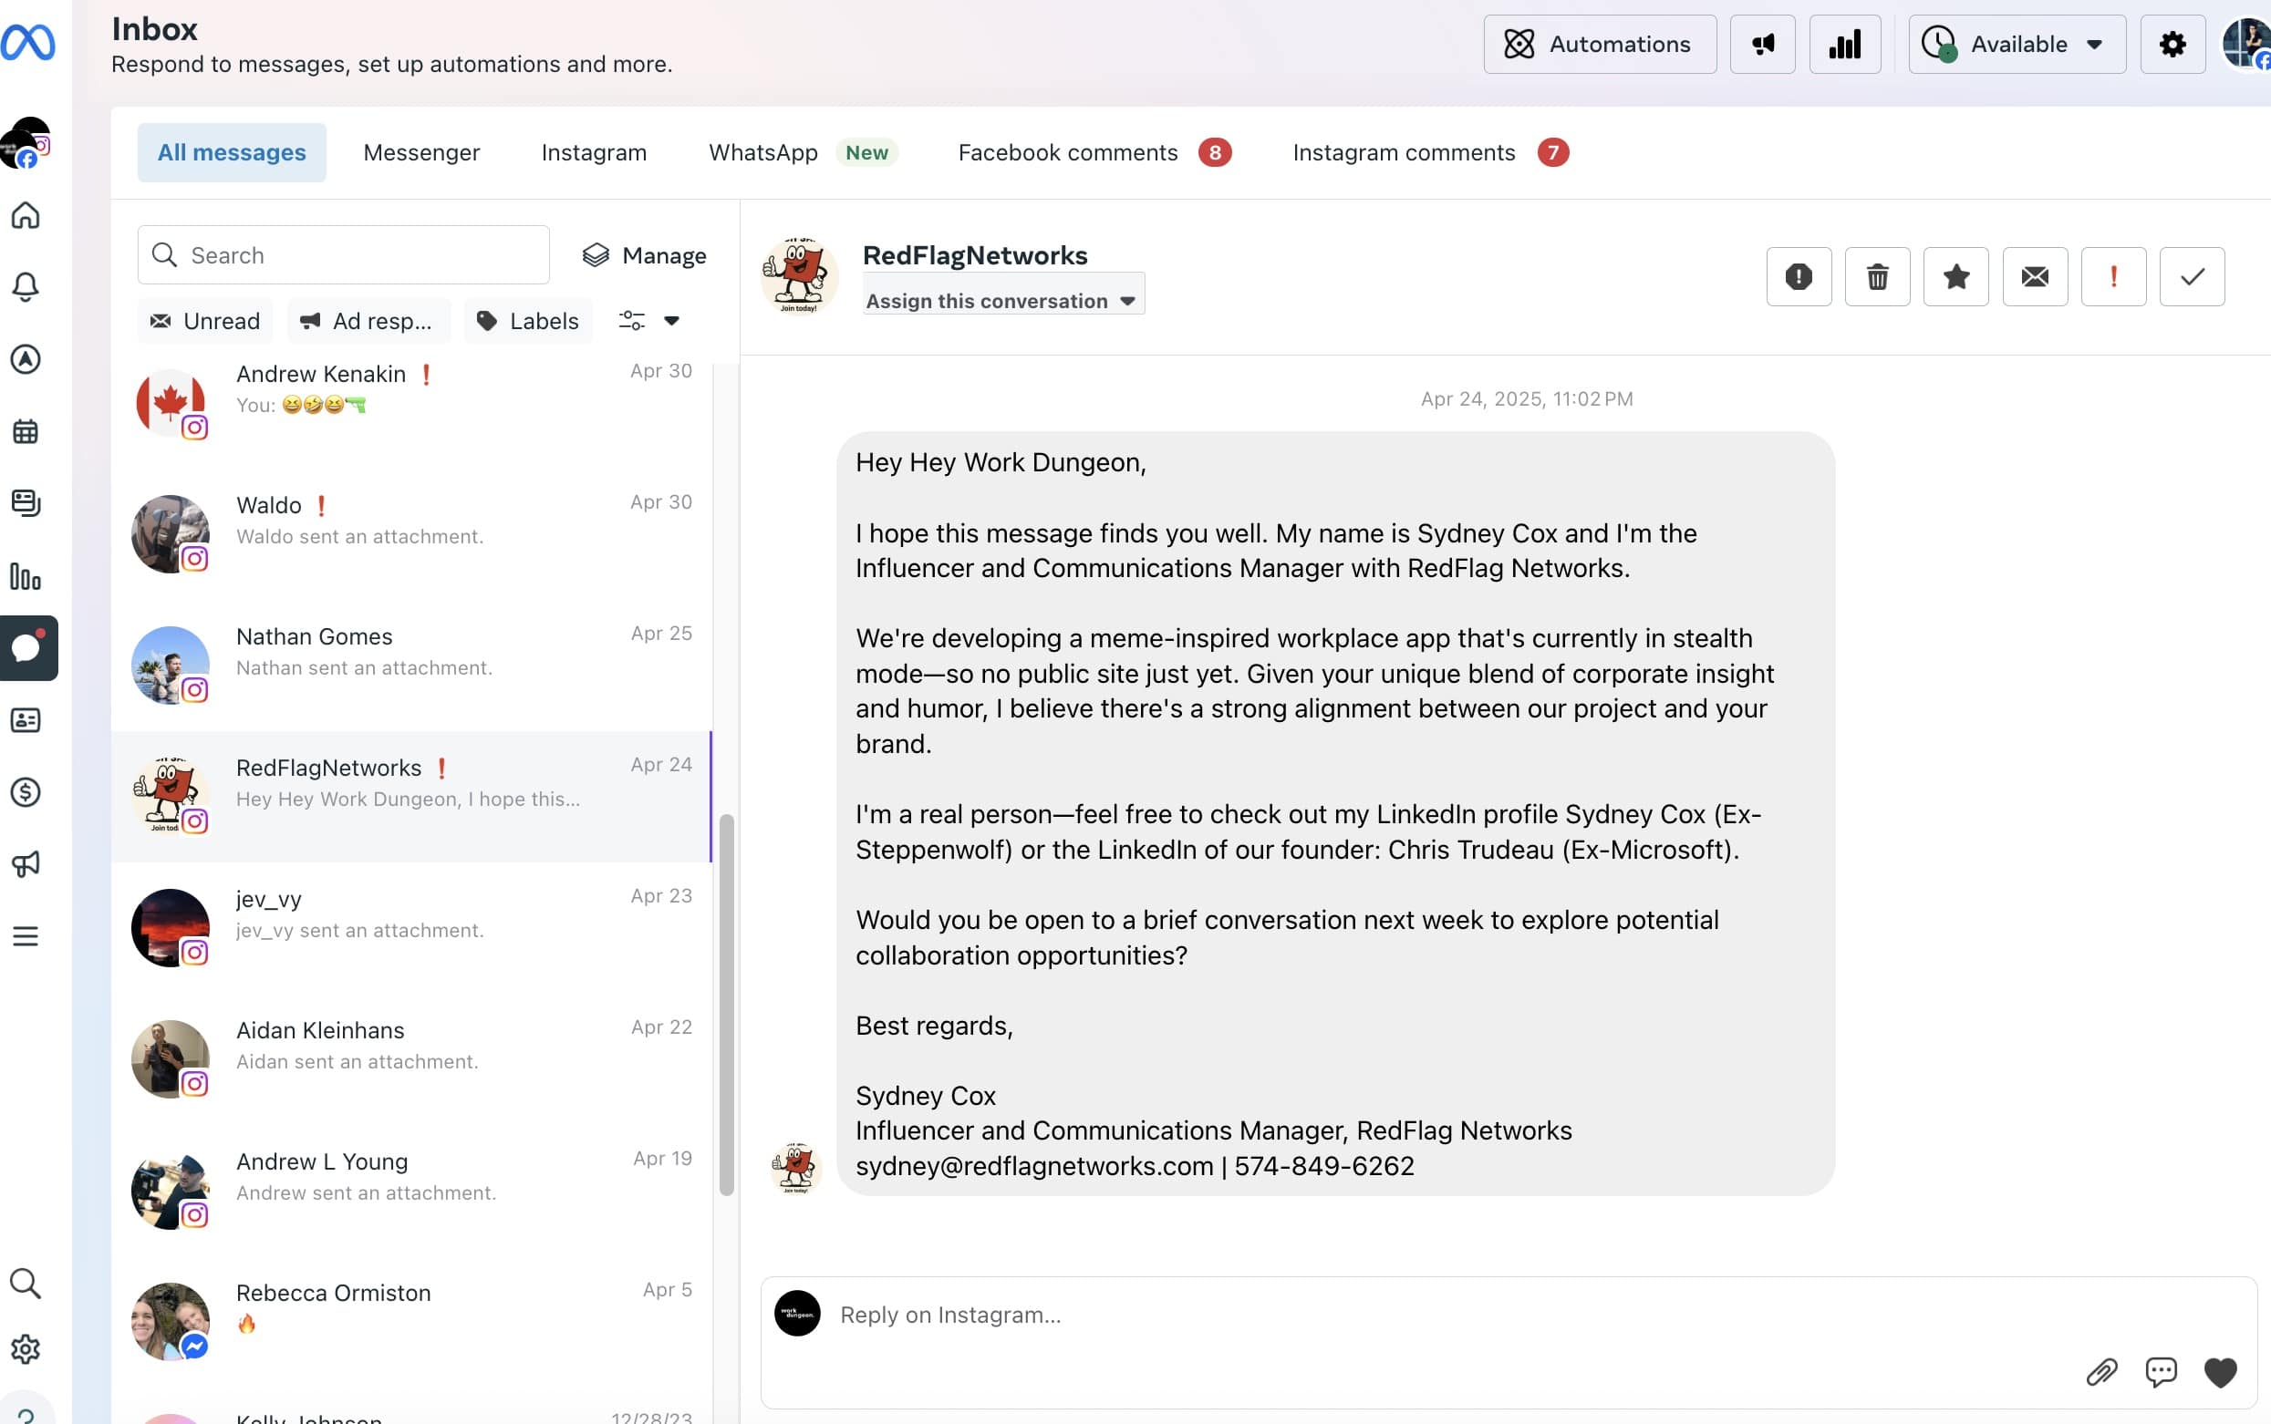The width and height of the screenshot is (2271, 1424).
Task: Toggle the Ad responses filter chip
Action: click(x=368, y=321)
